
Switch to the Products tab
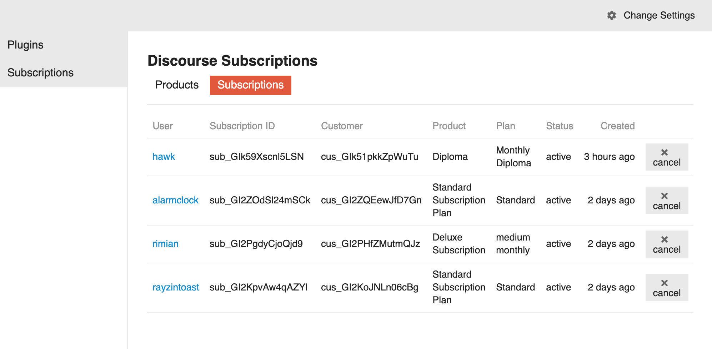177,85
